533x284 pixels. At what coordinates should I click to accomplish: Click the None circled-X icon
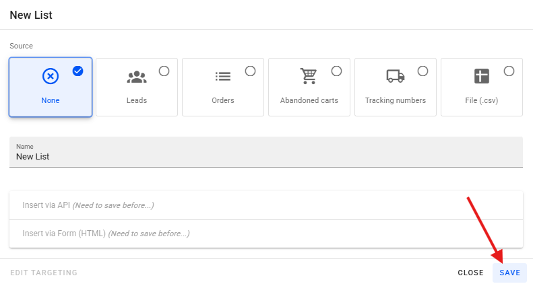click(51, 77)
